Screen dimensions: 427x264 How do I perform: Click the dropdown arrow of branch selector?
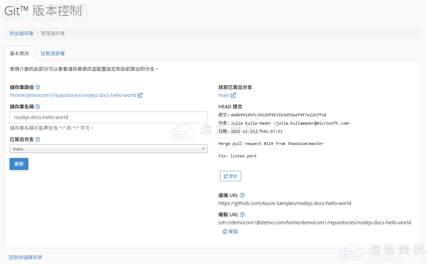[203, 149]
